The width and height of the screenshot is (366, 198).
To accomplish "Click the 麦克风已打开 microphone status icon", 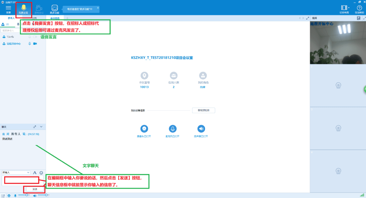I will [x=172, y=128].
